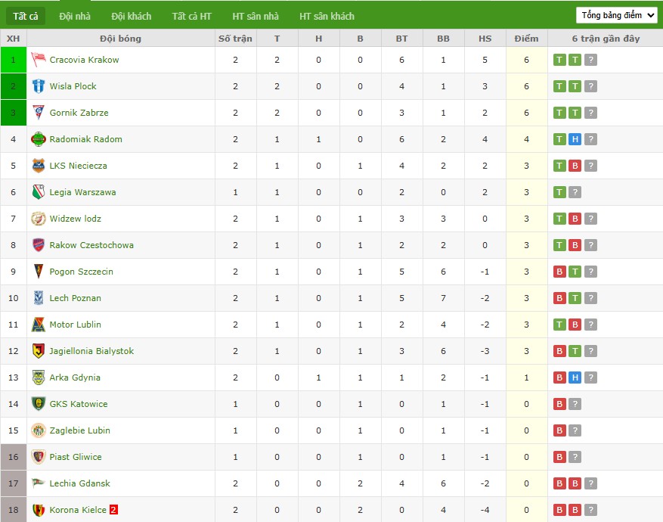Click the Legia Warszawa crest icon
Image resolution: width=663 pixels, height=522 pixels.
39,192
